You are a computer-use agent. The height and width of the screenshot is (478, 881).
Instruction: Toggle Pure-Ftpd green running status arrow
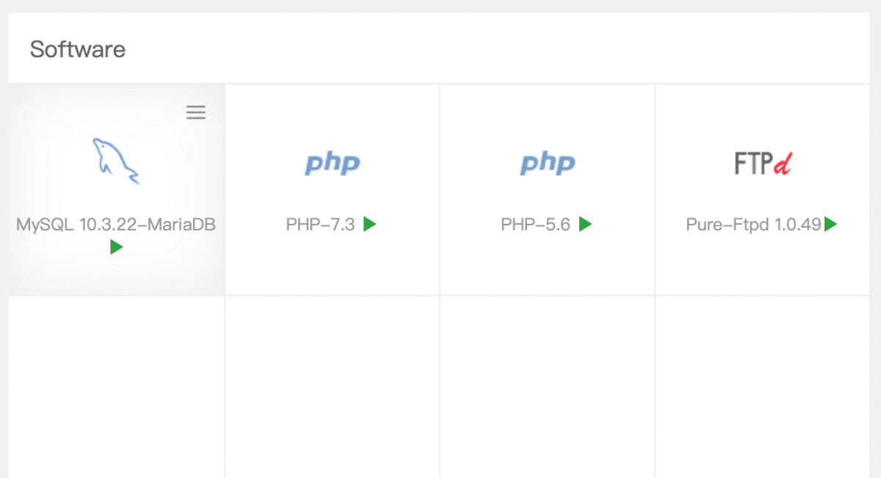830,224
